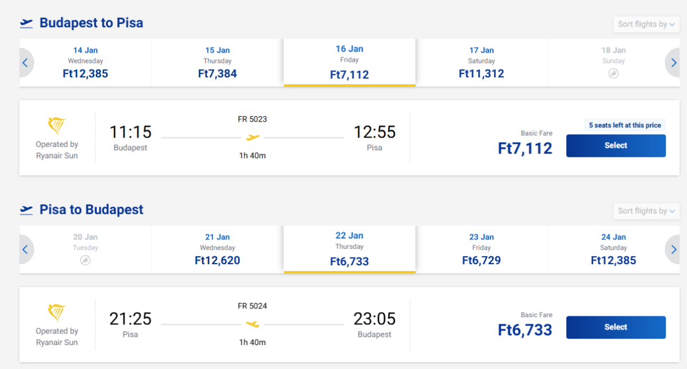Screen dimensions: 687x369
Task: Click no-flights icon under 18 Jan Sunday
Action: (613, 74)
